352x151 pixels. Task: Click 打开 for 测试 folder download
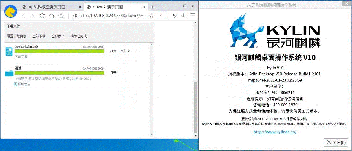tap(113, 73)
